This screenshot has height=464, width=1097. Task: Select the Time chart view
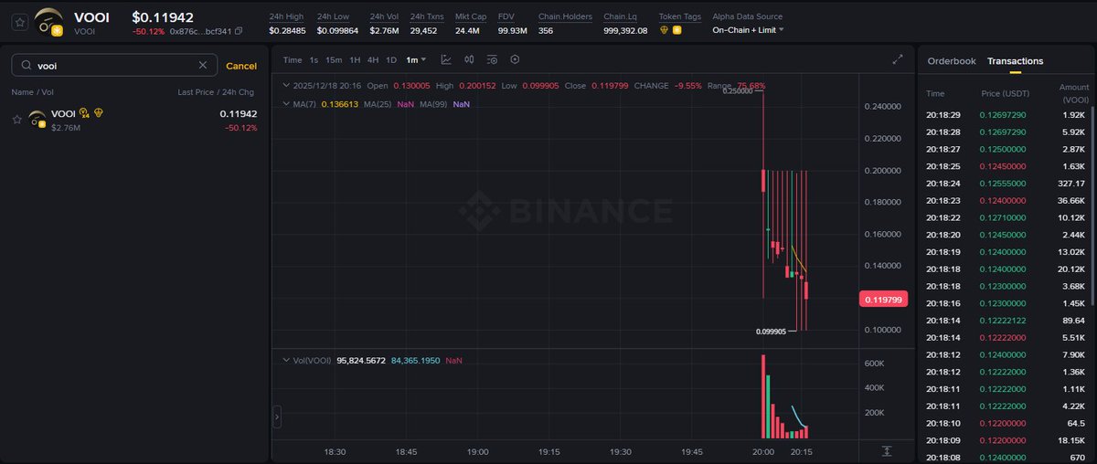pyautogui.click(x=293, y=60)
